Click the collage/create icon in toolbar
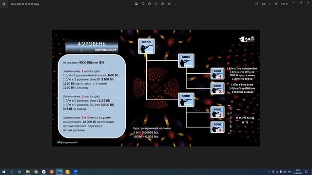This screenshot has height=175, width=312. tap(169, 4)
